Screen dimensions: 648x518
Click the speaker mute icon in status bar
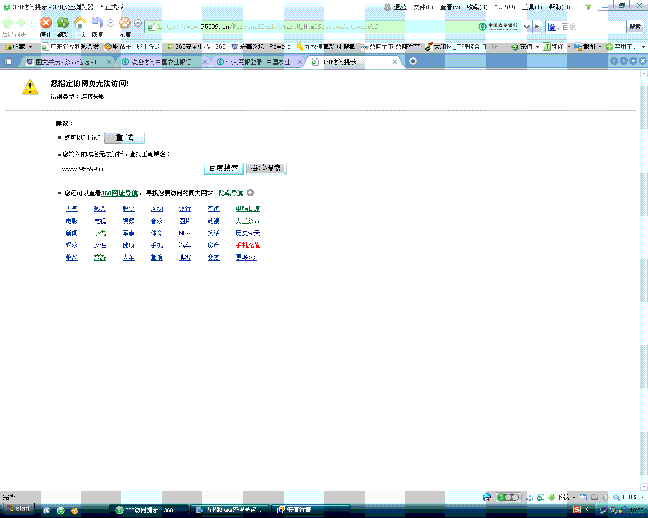tap(605, 497)
